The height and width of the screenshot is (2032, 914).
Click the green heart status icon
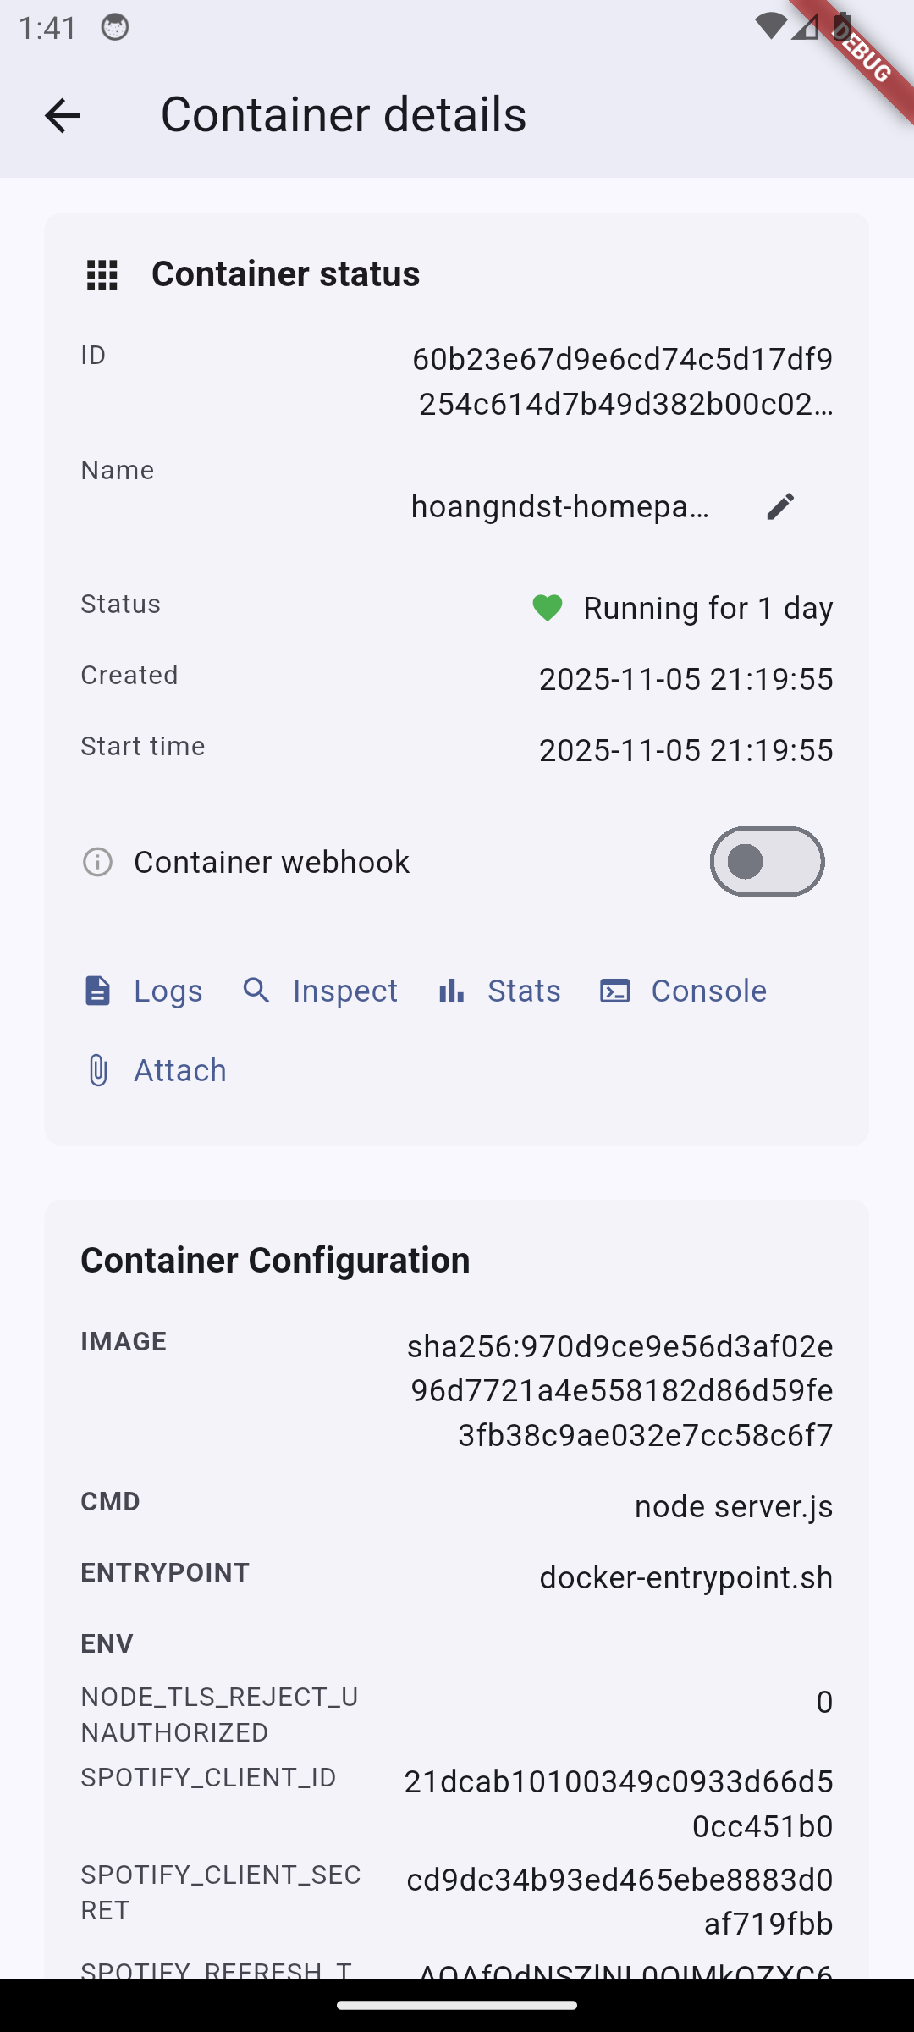coord(548,608)
